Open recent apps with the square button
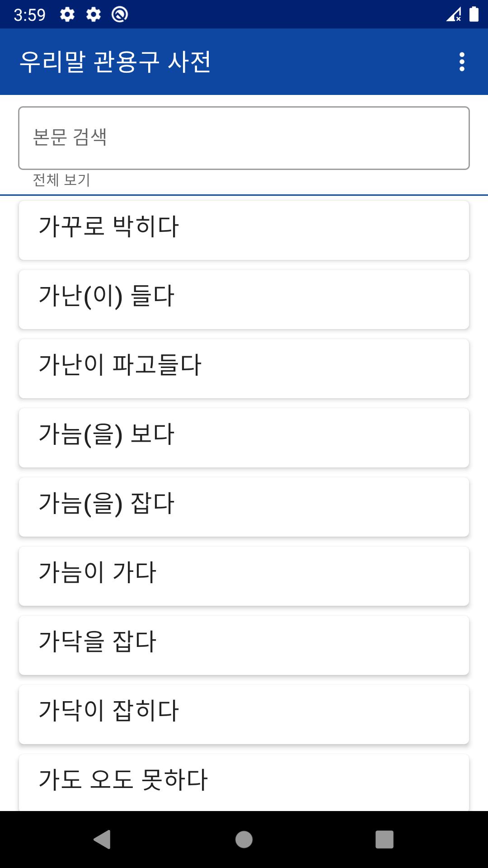The height and width of the screenshot is (868, 488). (x=385, y=840)
